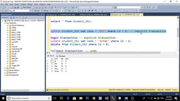Start the Debug button in toolbar
The height and width of the screenshot is (101, 180).
click(x=45, y=11)
